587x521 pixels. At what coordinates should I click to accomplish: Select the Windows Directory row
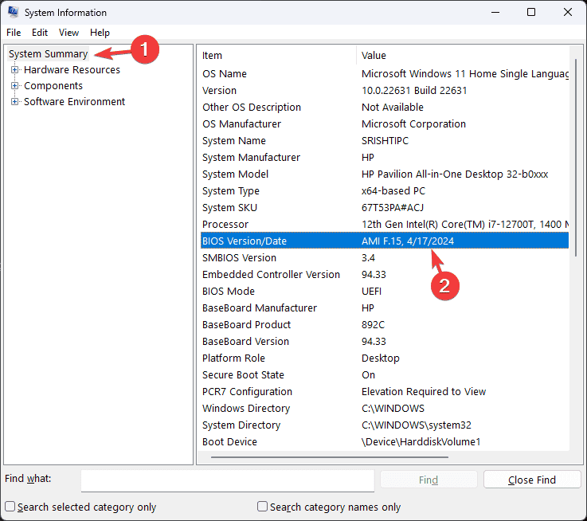(x=385, y=408)
